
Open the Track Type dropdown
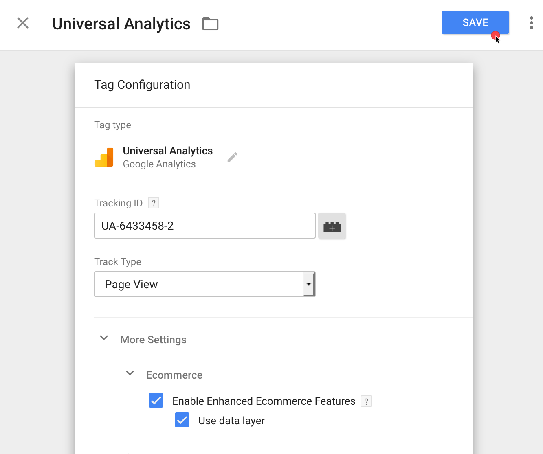[205, 284]
